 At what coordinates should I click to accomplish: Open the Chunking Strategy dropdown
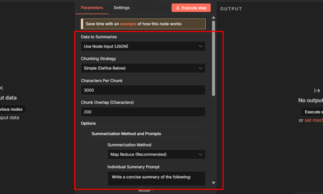point(143,68)
